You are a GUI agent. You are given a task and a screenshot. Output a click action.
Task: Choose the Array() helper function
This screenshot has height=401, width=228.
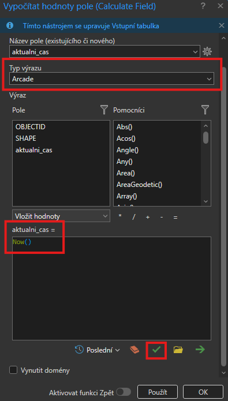tap(127, 196)
